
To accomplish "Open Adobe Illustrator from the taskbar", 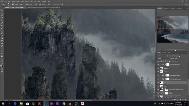I will click(39, 103).
